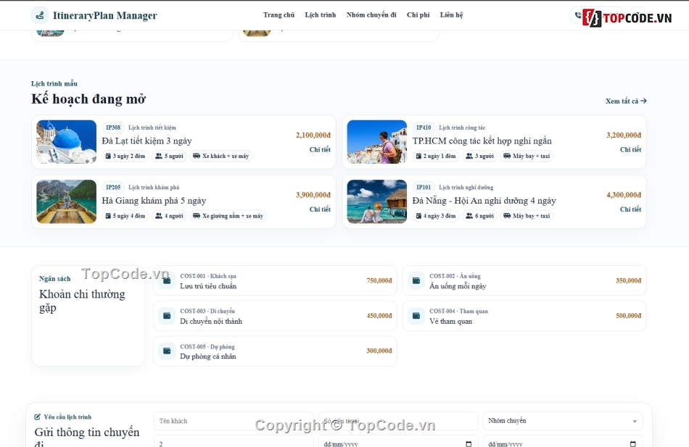Go to Nhóm chuyến đi menu
This screenshot has height=447, width=689.
click(x=371, y=15)
